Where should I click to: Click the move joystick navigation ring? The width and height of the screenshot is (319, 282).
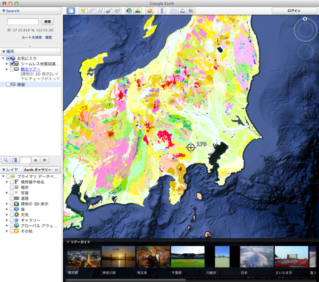click(305, 52)
